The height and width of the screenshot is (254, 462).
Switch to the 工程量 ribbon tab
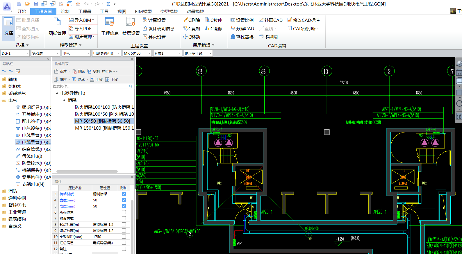coord(85,11)
